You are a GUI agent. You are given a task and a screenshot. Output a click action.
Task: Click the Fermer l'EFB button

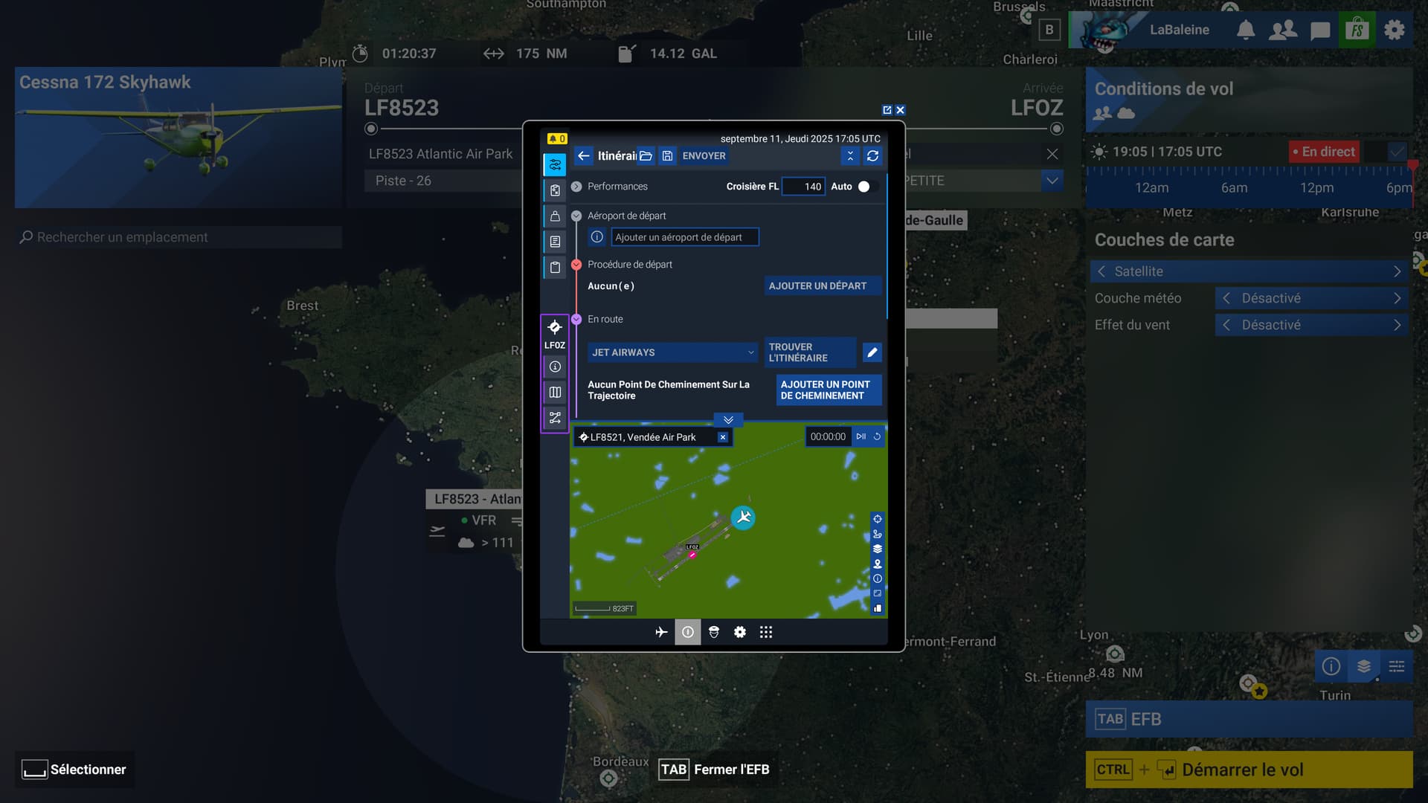pos(714,770)
